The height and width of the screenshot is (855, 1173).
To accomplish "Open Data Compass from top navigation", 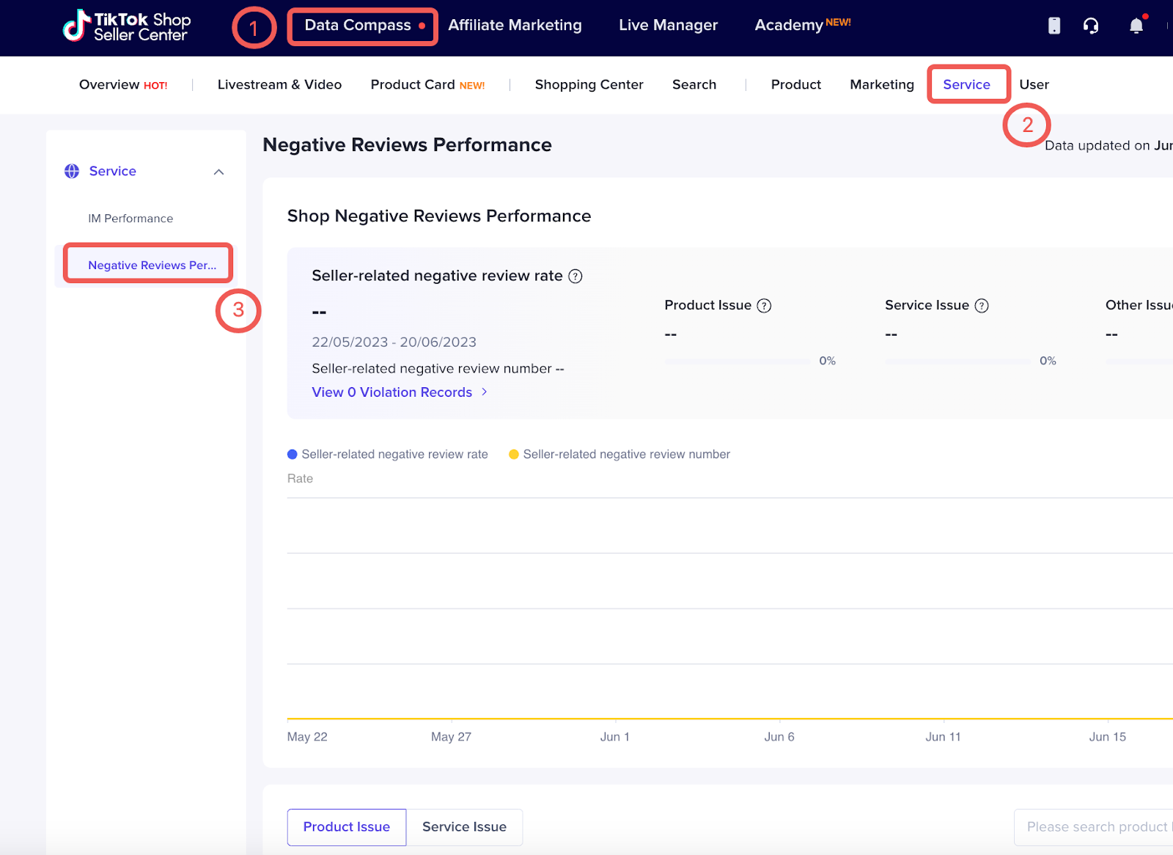I will coord(357,25).
